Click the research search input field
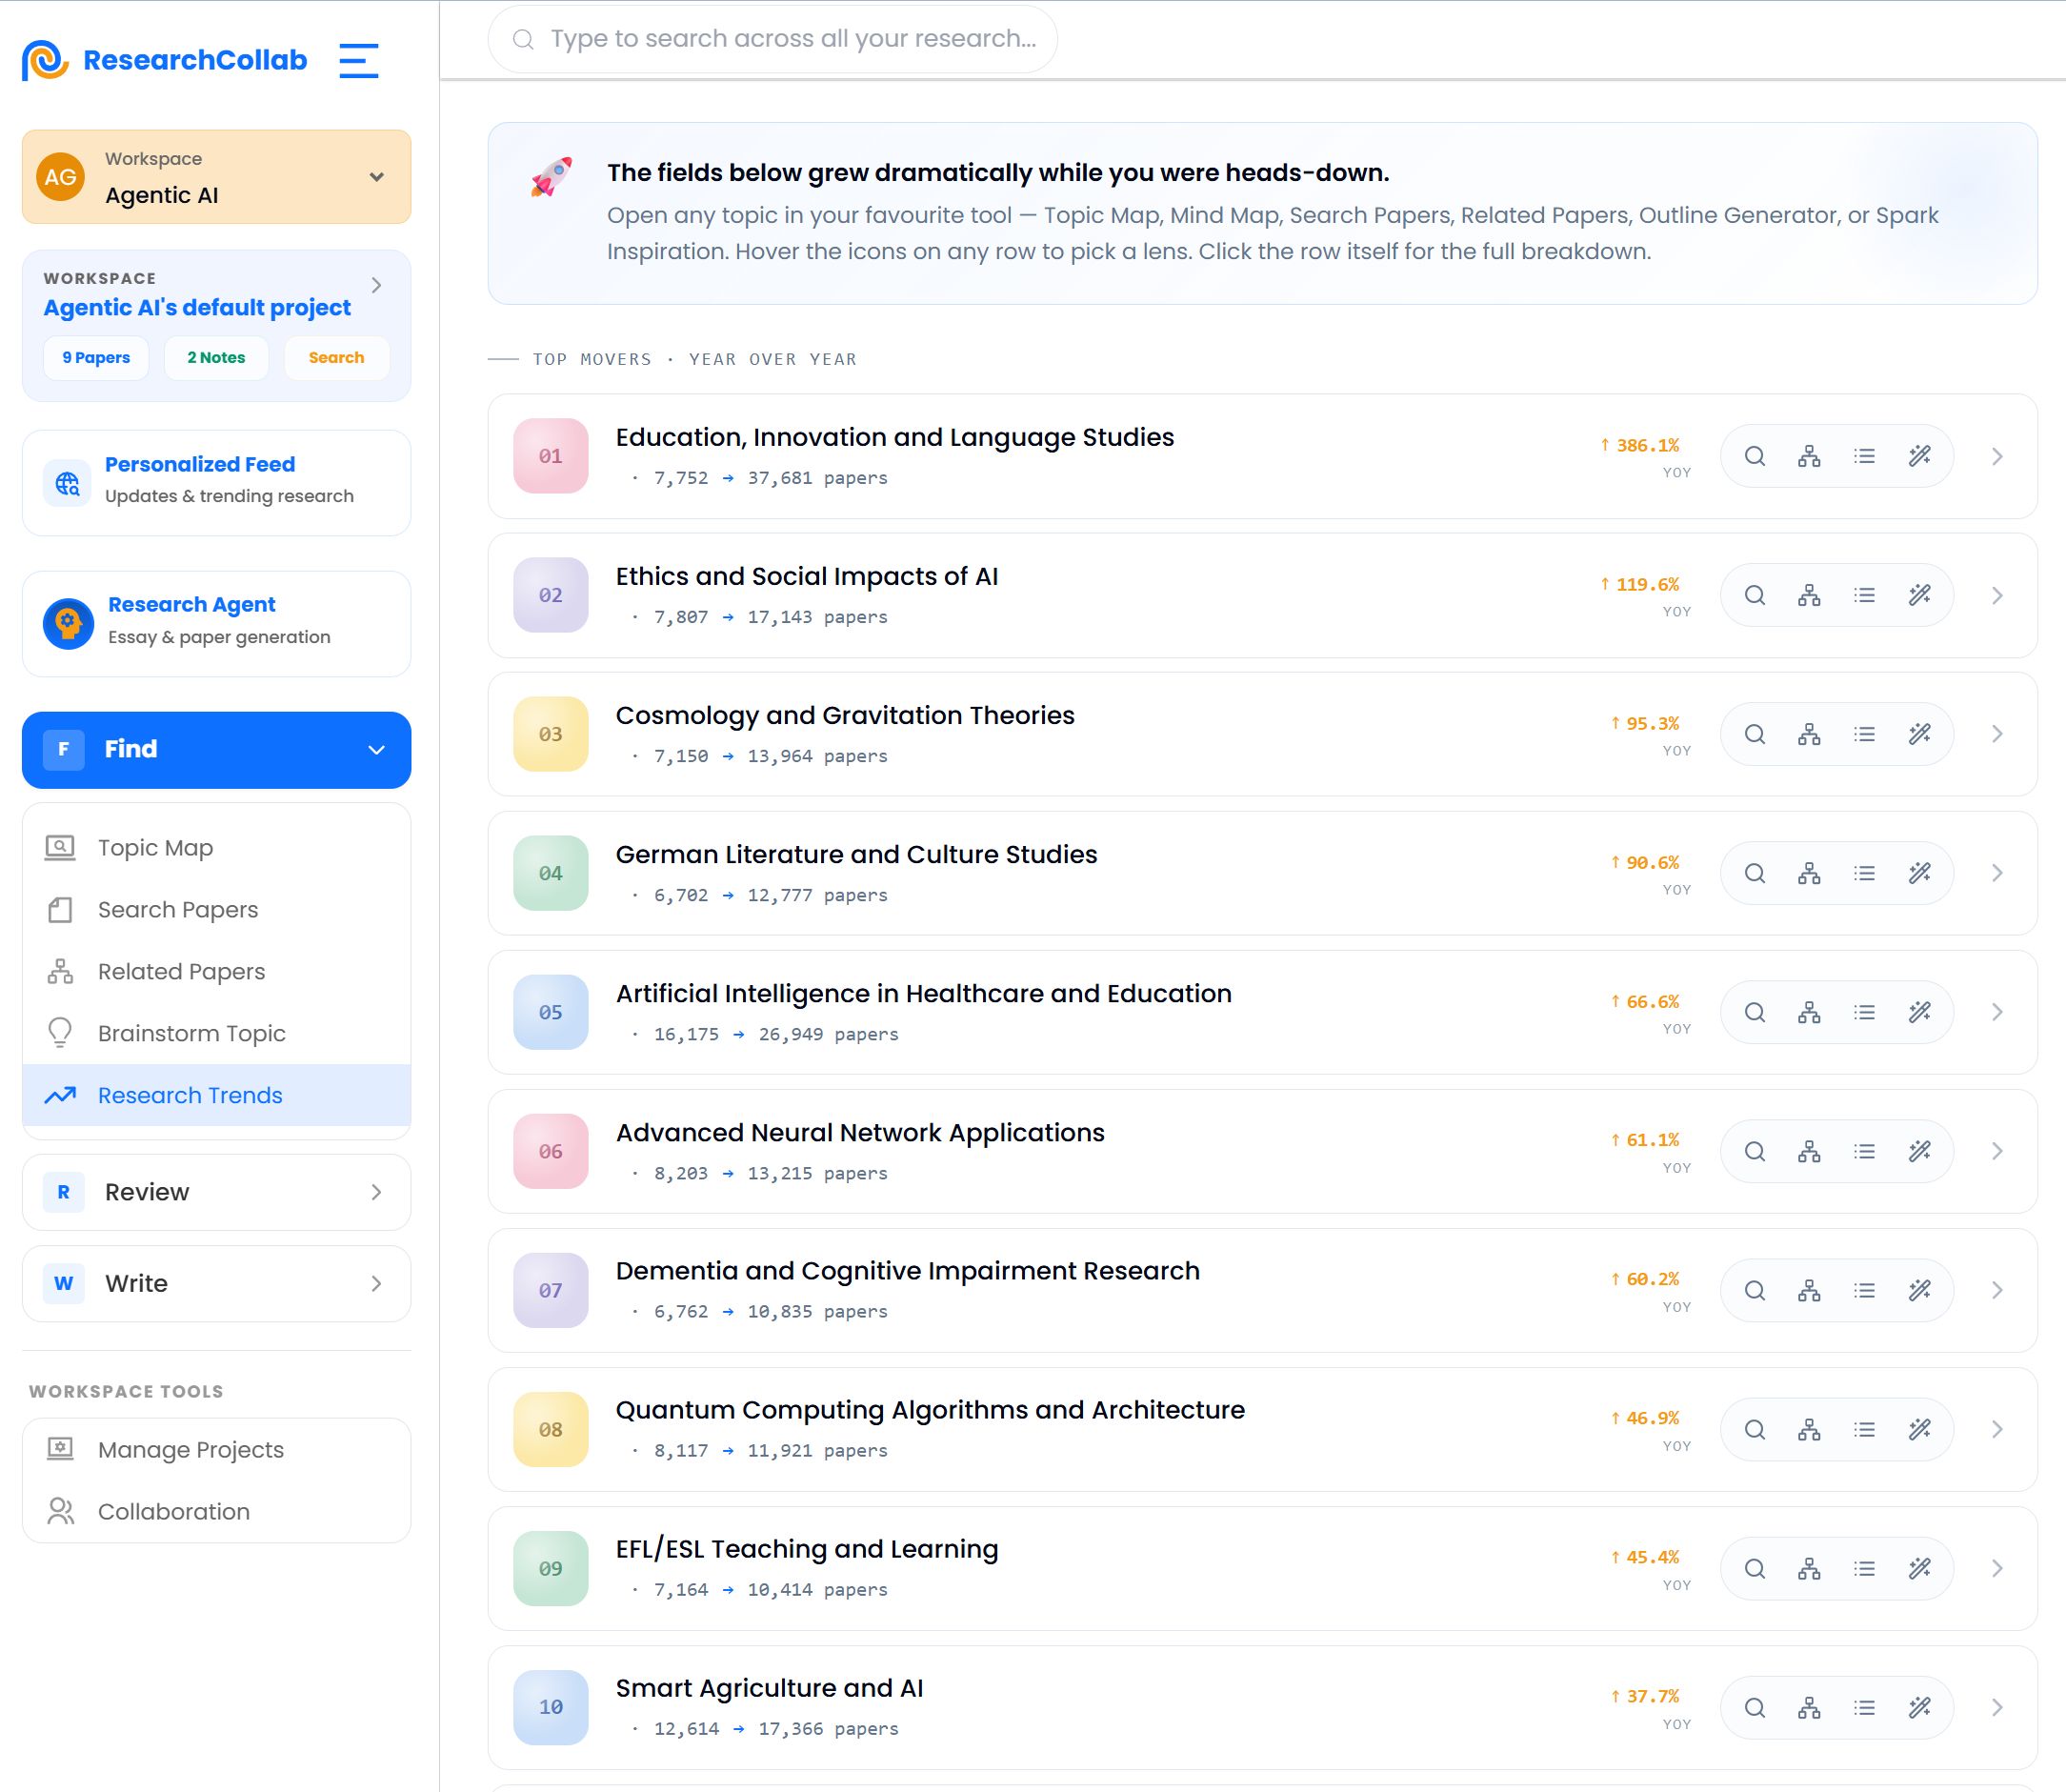2066x1792 pixels. pos(772,39)
